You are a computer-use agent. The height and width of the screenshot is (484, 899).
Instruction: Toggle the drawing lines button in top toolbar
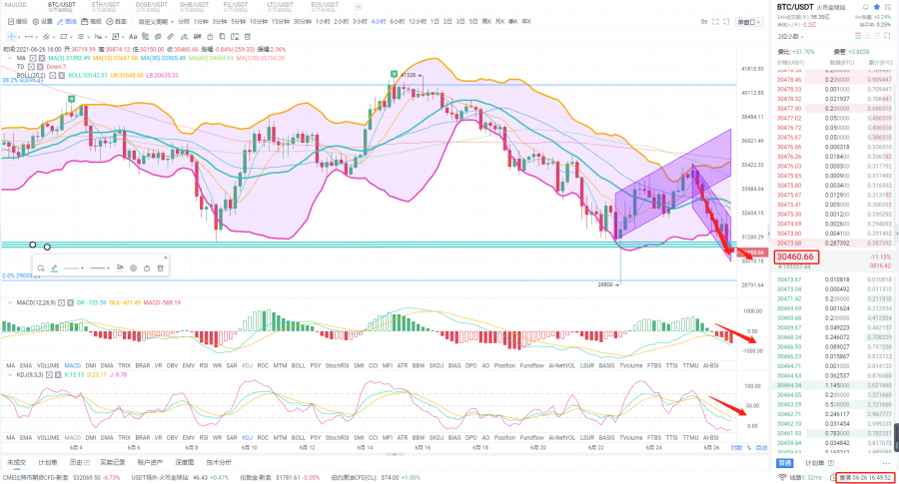(67, 22)
